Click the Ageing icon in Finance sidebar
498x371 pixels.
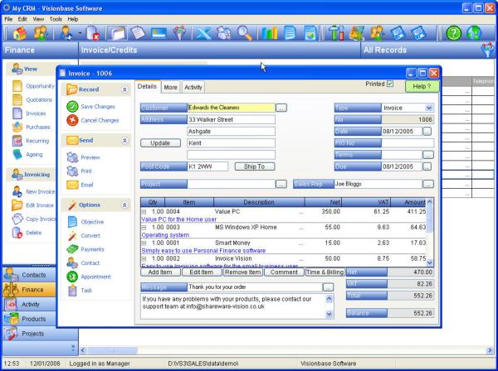coord(17,155)
